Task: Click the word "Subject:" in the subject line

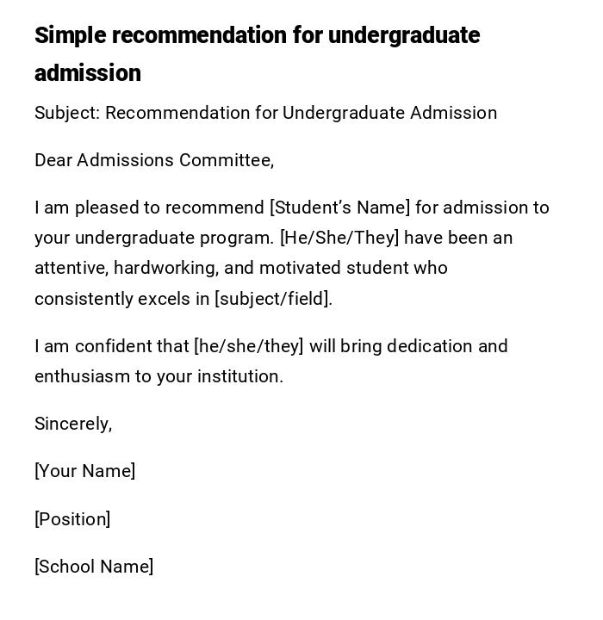Action: pyautogui.click(x=66, y=113)
